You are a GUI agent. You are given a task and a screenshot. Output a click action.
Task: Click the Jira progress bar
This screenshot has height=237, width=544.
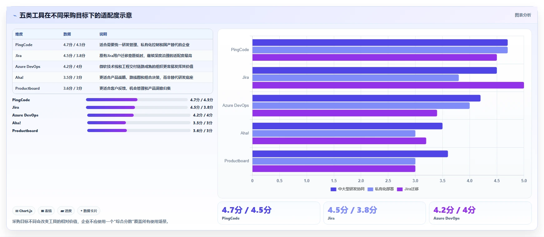click(x=137, y=107)
